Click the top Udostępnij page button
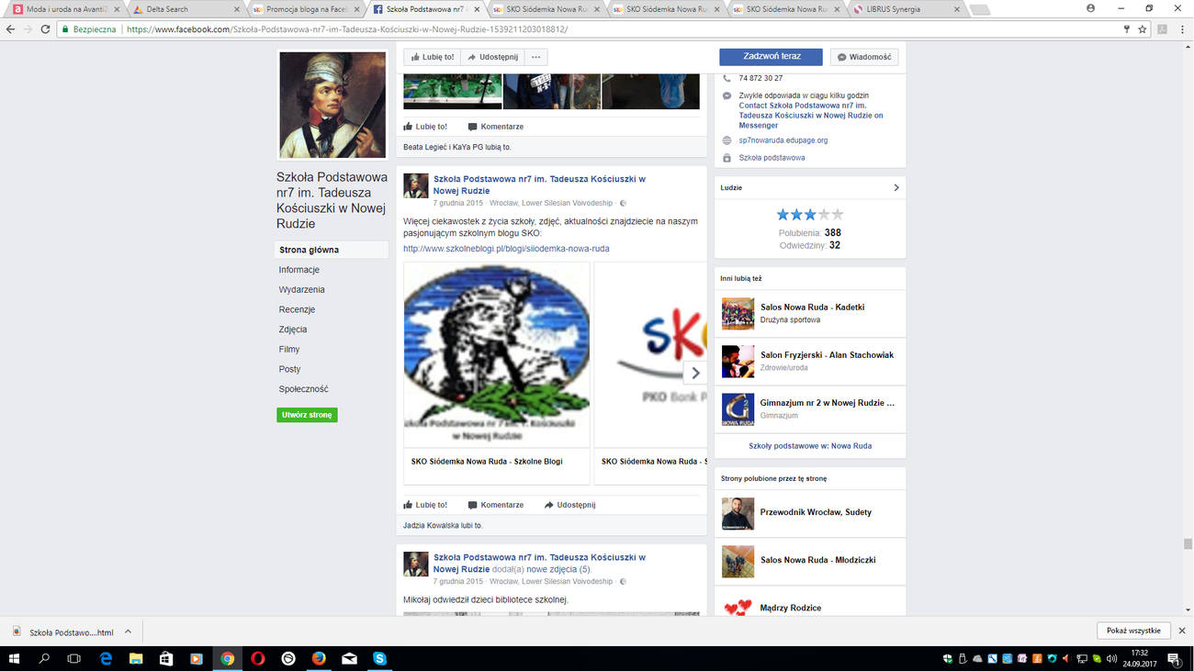The height and width of the screenshot is (671, 1194). [x=492, y=57]
